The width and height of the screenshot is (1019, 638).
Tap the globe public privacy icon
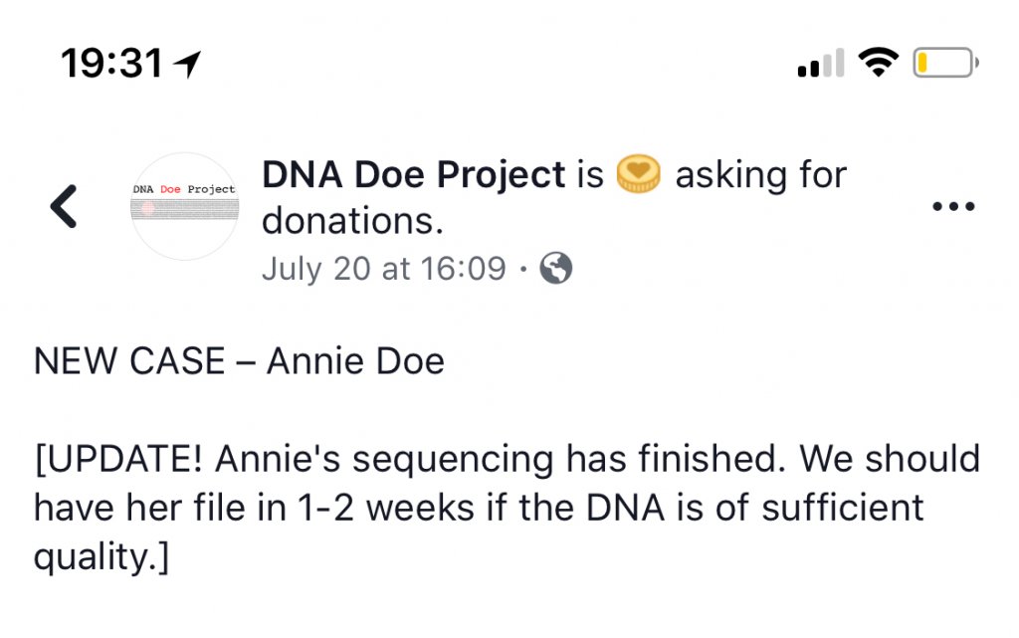point(556,269)
